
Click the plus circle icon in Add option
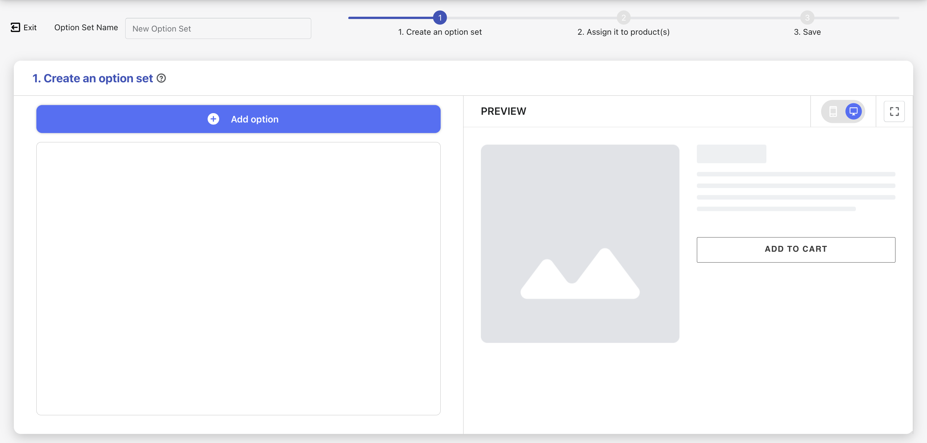[x=213, y=119]
